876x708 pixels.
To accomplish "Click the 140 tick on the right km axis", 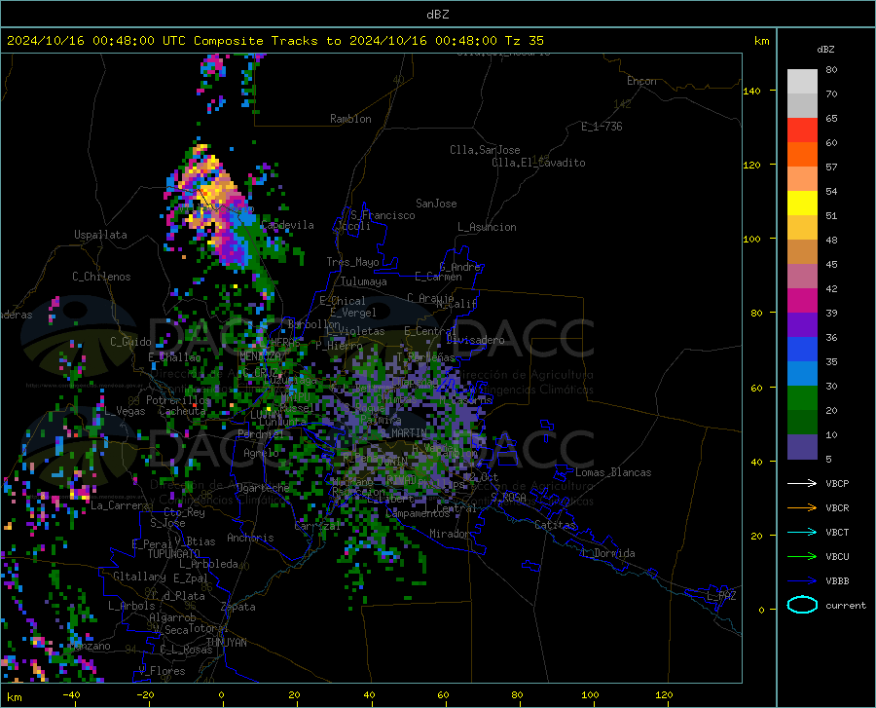I will [x=752, y=91].
